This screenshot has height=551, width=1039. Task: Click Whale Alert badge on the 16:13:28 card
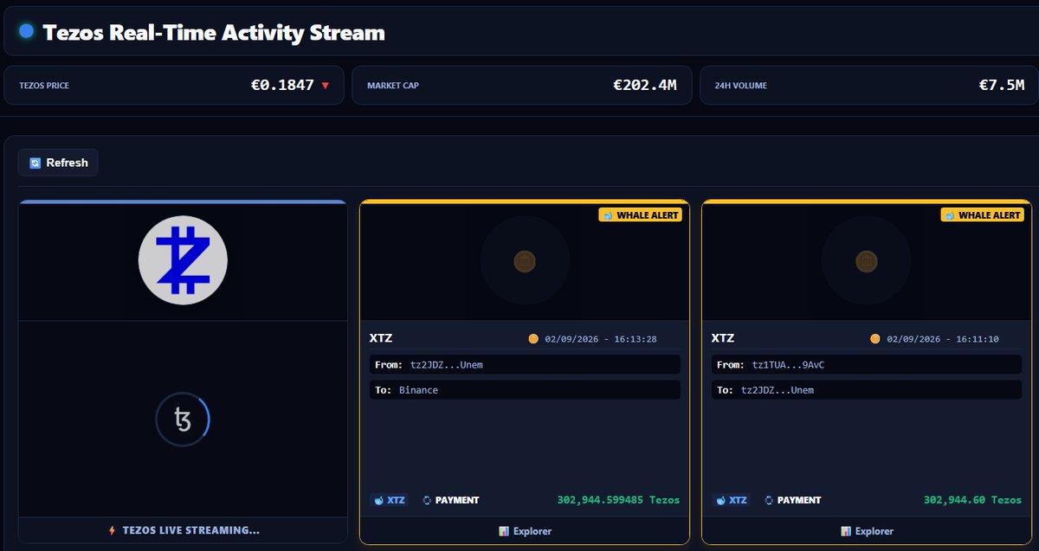coord(640,215)
